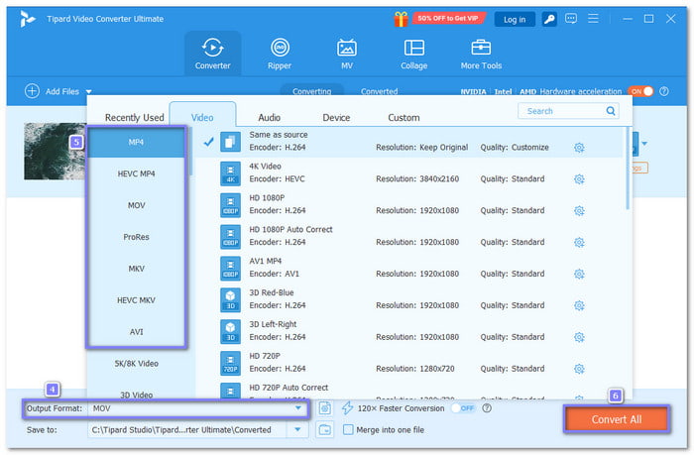Switch to the Device tab
The image size is (694, 455).
point(336,117)
